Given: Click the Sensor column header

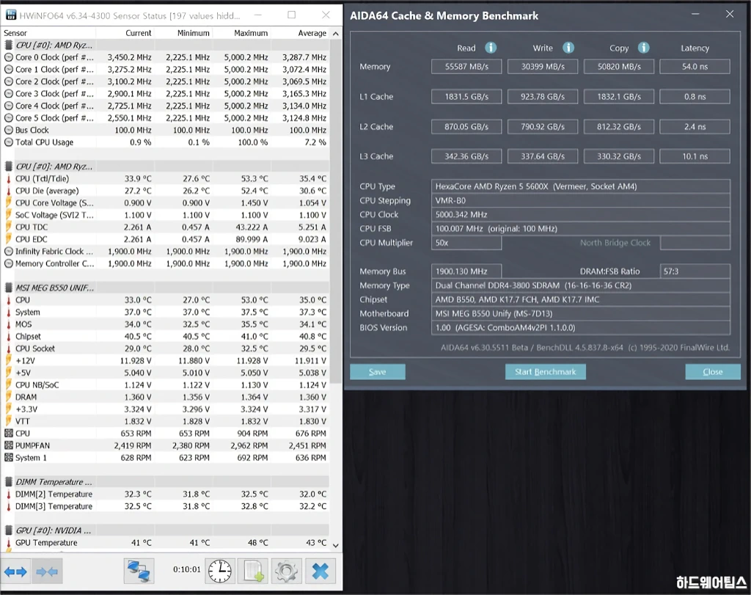Looking at the screenshot, I should tap(48, 33).
